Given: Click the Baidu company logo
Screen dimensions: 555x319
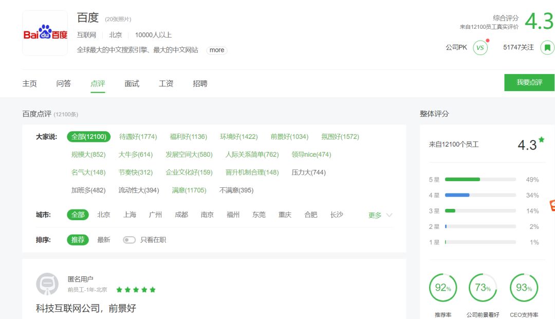Looking at the screenshot, I should click(45, 32).
